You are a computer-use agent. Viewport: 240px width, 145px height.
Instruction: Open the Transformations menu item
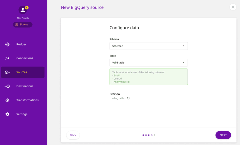(x=27, y=100)
